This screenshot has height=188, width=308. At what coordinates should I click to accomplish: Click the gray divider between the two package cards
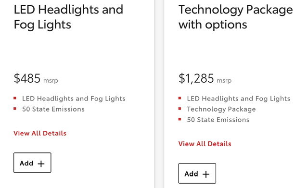[159, 94]
